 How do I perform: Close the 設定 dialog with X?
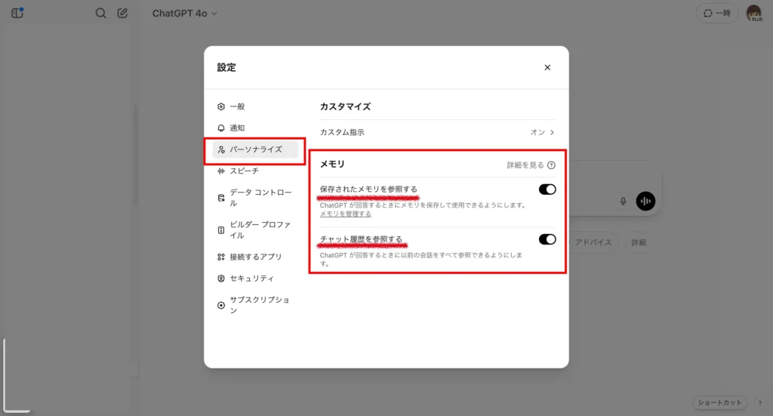point(547,67)
